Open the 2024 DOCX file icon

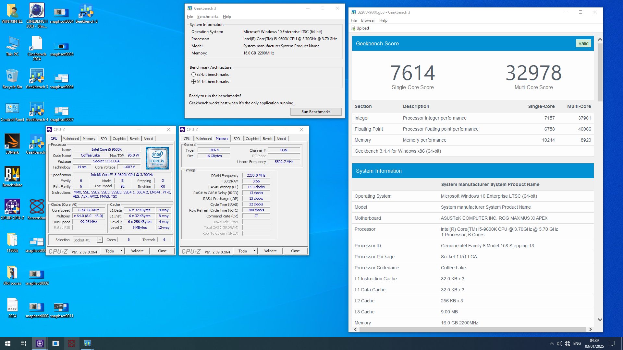pyautogui.click(x=12, y=308)
